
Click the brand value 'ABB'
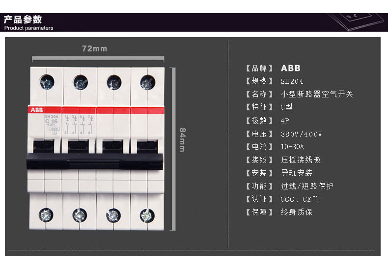291,68
